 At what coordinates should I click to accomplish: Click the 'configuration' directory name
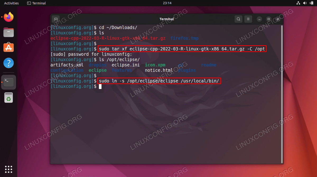tap(67, 70)
